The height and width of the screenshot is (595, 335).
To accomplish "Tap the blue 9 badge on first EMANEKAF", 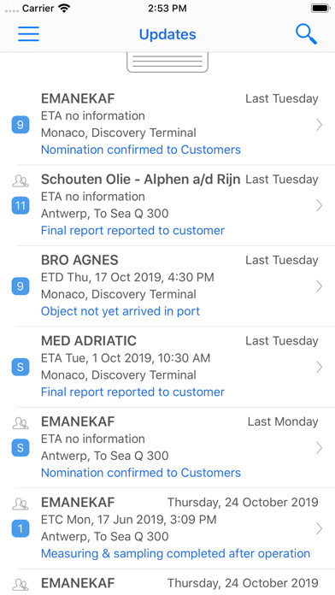I will click(21, 125).
